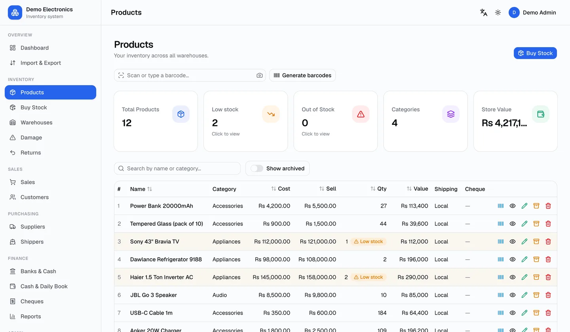Screen dimensions: 570x332
Task: Delete the USB-C Cable 1m row
Action: tap(548, 313)
